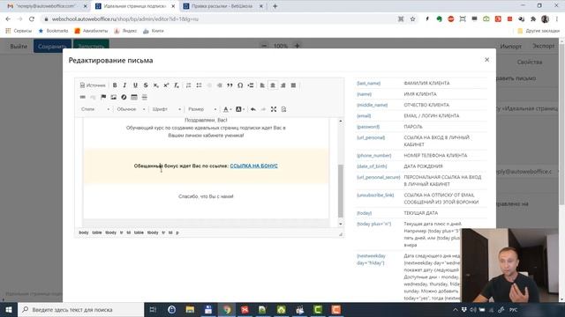Click Сохранить on the background page
The width and height of the screenshot is (565, 317).
pyautogui.click(x=52, y=47)
